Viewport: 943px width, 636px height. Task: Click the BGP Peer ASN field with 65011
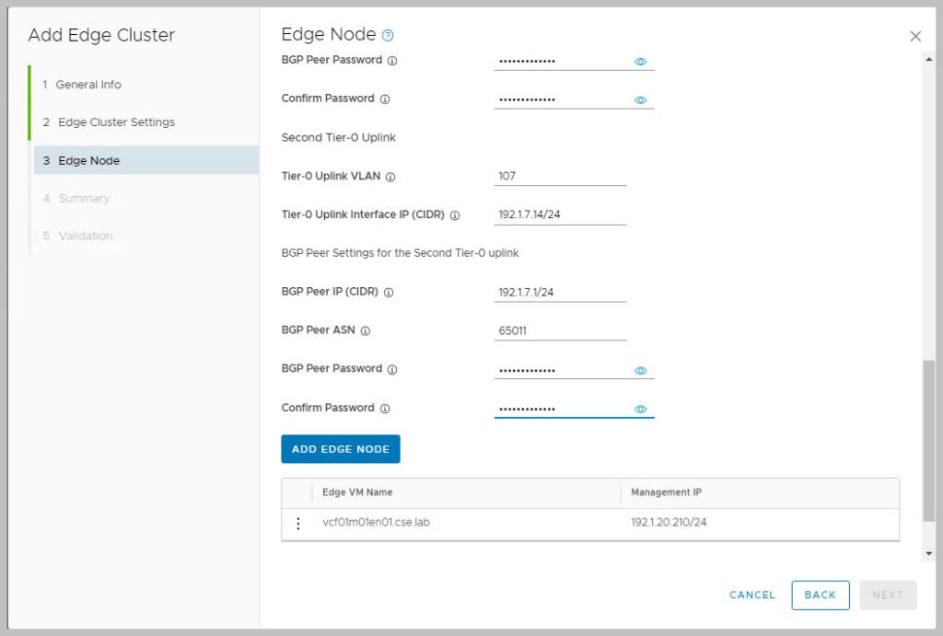(560, 330)
